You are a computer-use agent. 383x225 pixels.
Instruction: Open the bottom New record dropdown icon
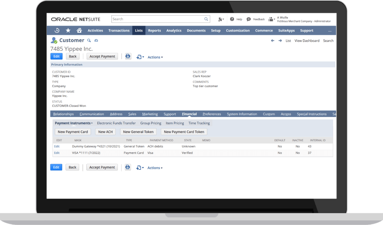140,168
